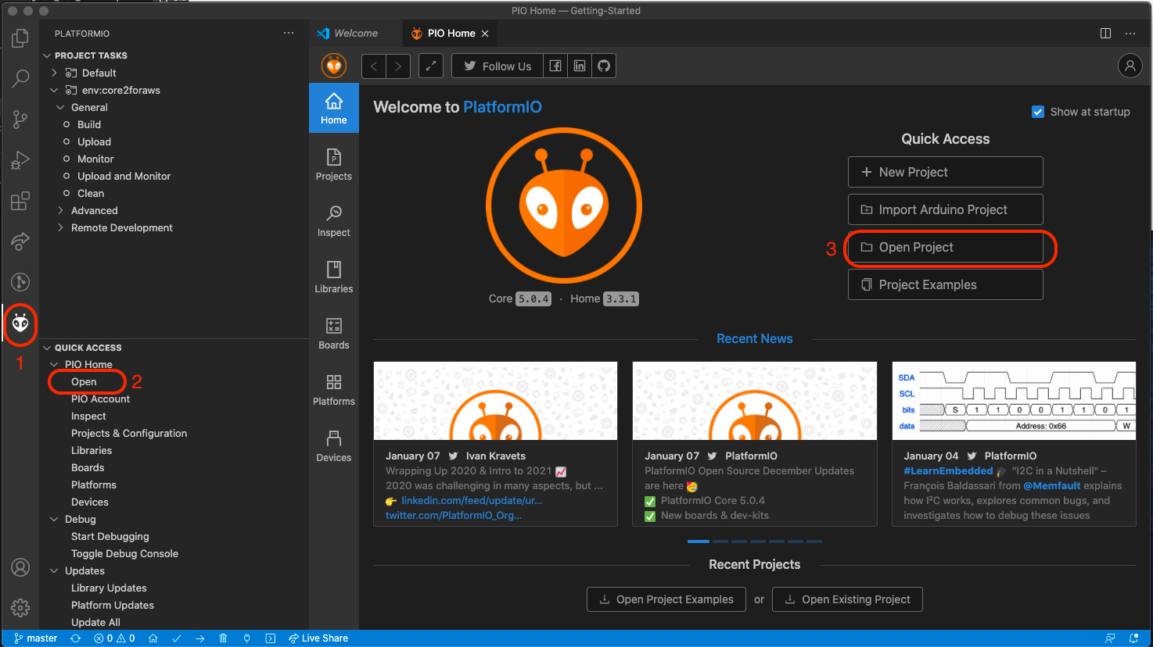
Task: Click the PlatformIO alien icon in activity bar
Action: [x=20, y=323]
